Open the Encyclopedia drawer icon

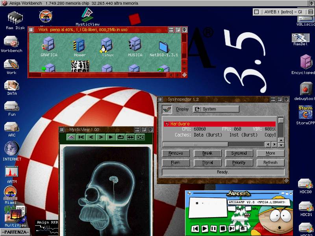coord(306,62)
